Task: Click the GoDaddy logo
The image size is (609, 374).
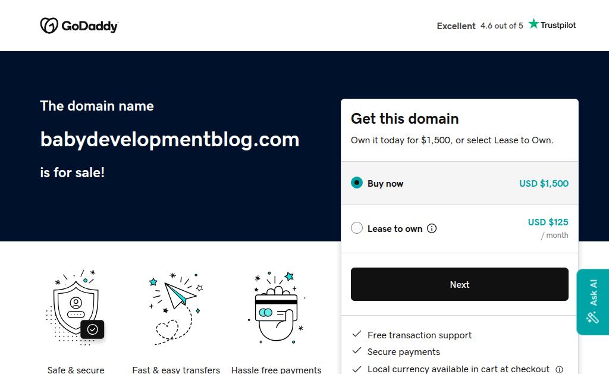Action: tap(79, 26)
